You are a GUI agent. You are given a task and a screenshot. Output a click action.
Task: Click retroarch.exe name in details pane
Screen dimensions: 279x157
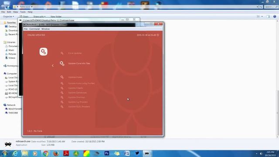[x=23, y=141]
